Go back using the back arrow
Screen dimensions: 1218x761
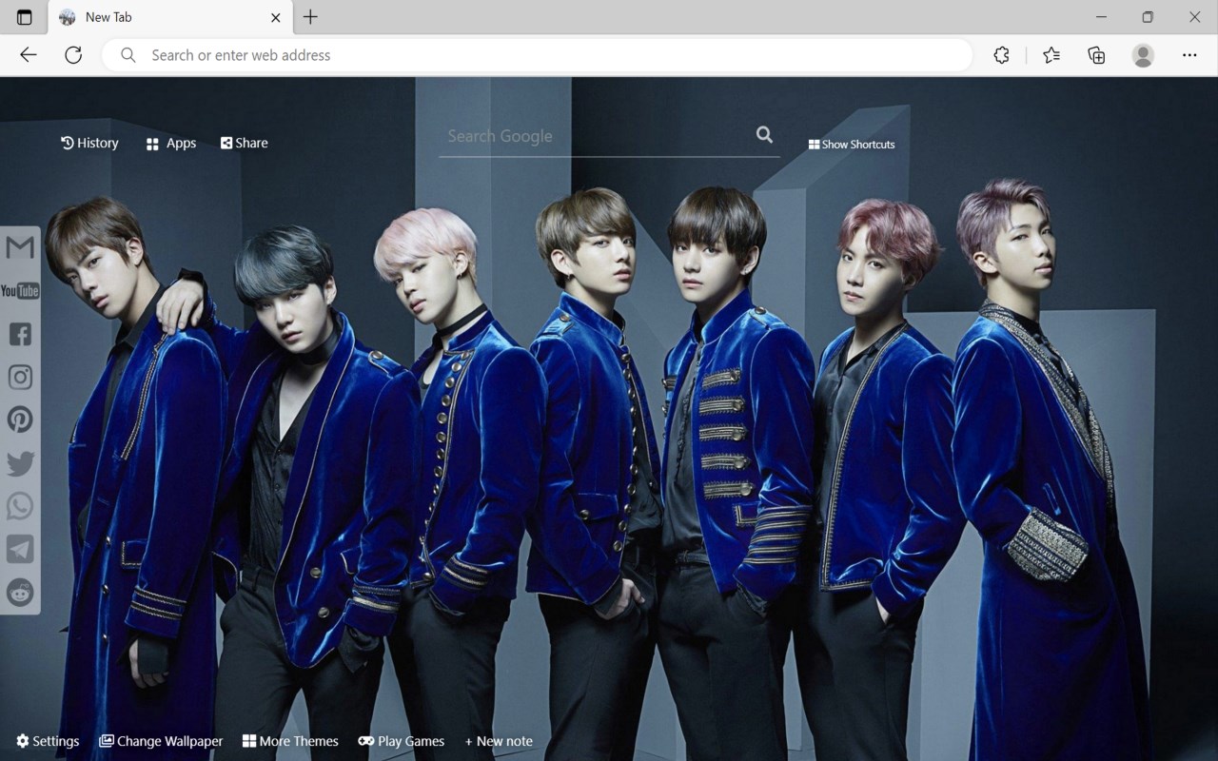(x=29, y=55)
